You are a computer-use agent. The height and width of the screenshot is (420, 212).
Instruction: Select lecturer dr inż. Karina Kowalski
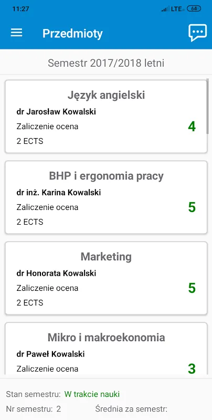(x=59, y=193)
